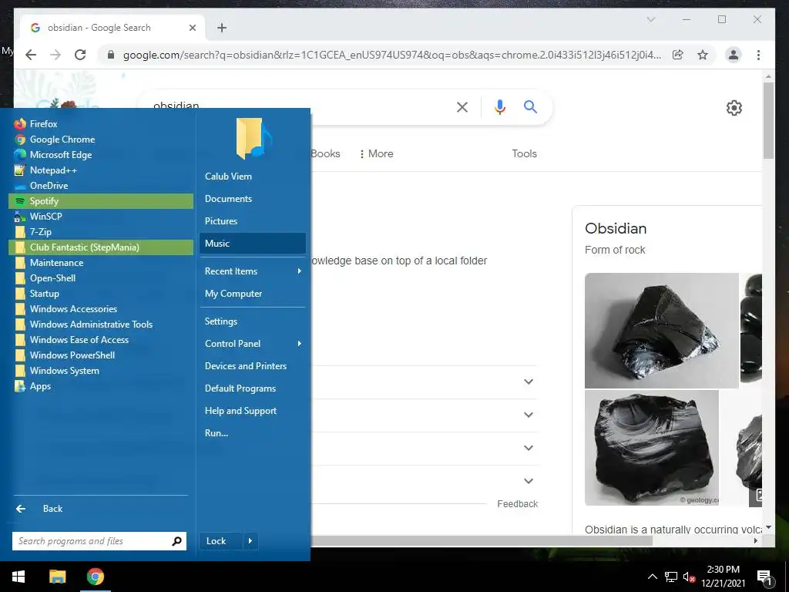
Task: Open a new Chrome tab
Action: pos(222,28)
